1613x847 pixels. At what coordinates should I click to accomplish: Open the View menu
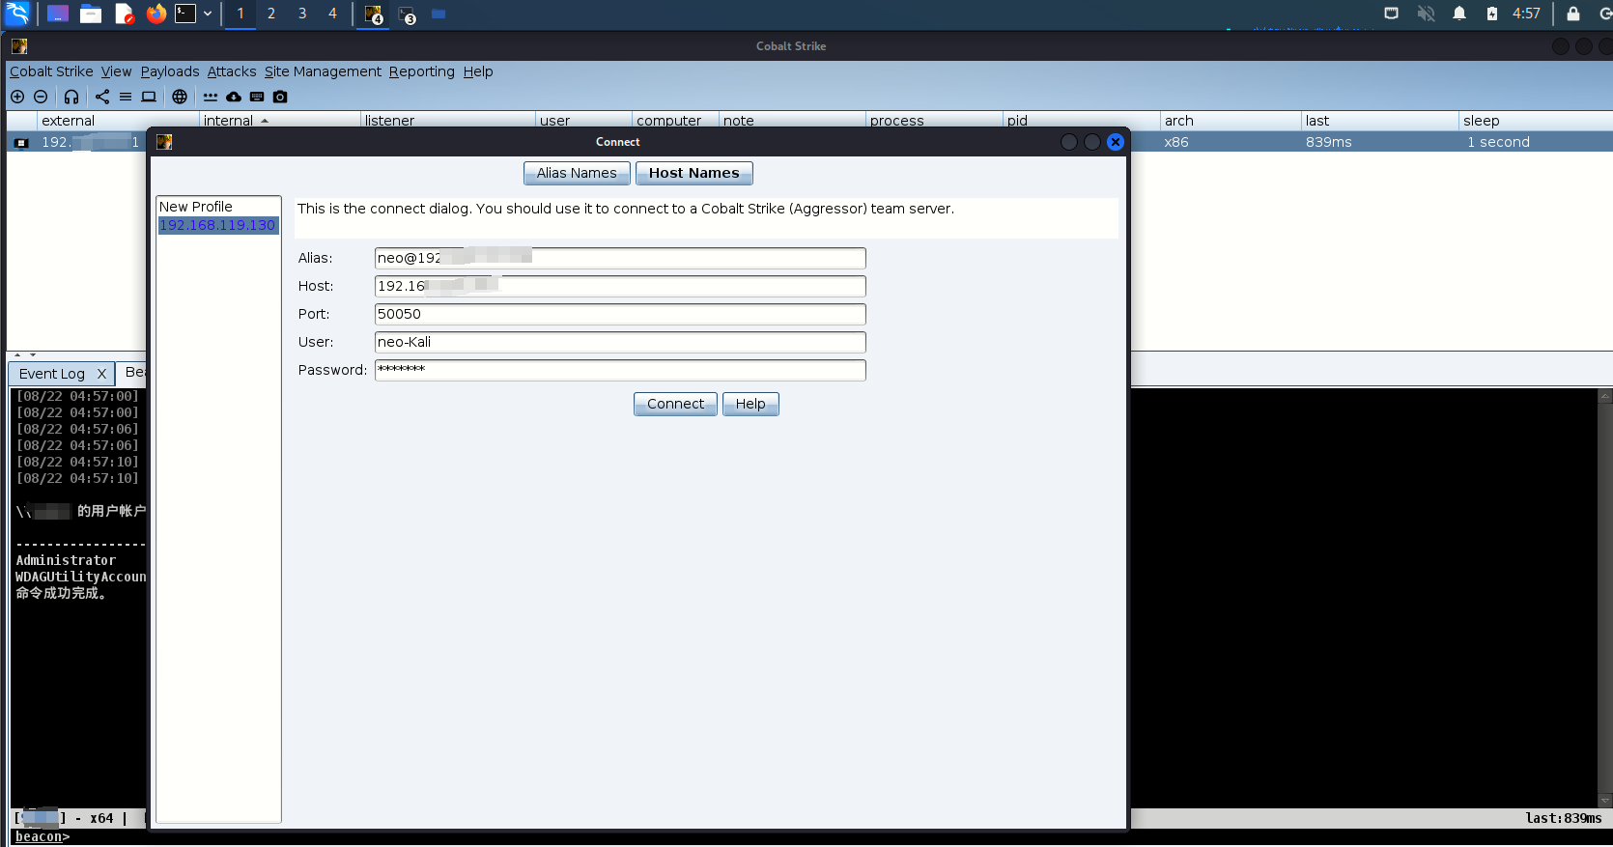tap(116, 71)
